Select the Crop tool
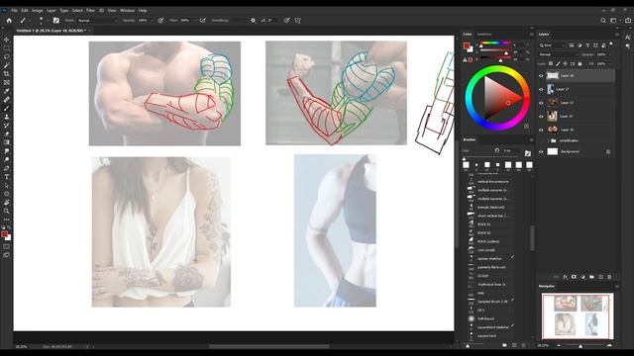Image resolution: width=634 pixels, height=356 pixels. (x=7, y=74)
